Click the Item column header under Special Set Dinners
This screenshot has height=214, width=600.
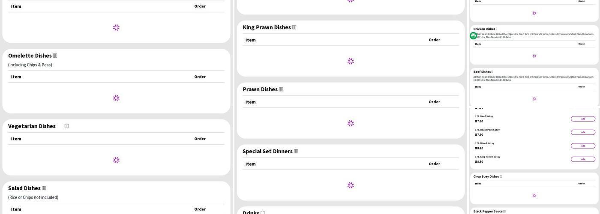(250, 164)
